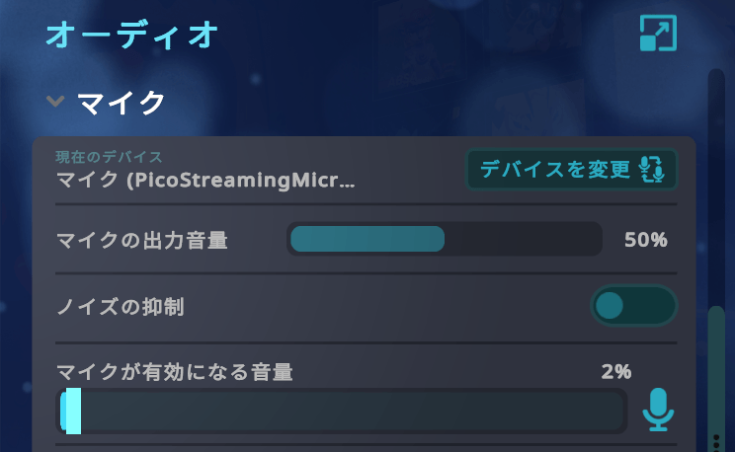Viewport: 735px width, 452px height.
Task: Click the マイクの出力音量 label
Action: click(142, 240)
